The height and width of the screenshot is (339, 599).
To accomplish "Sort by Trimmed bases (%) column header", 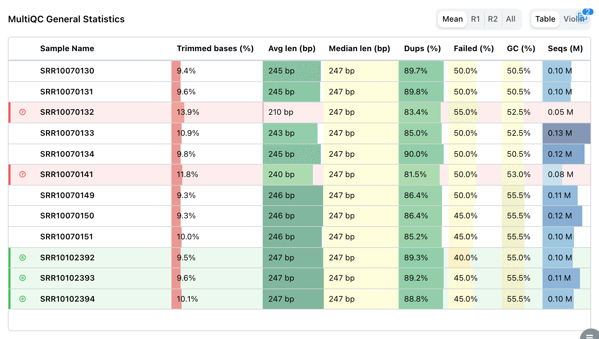I will click(215, 49).
